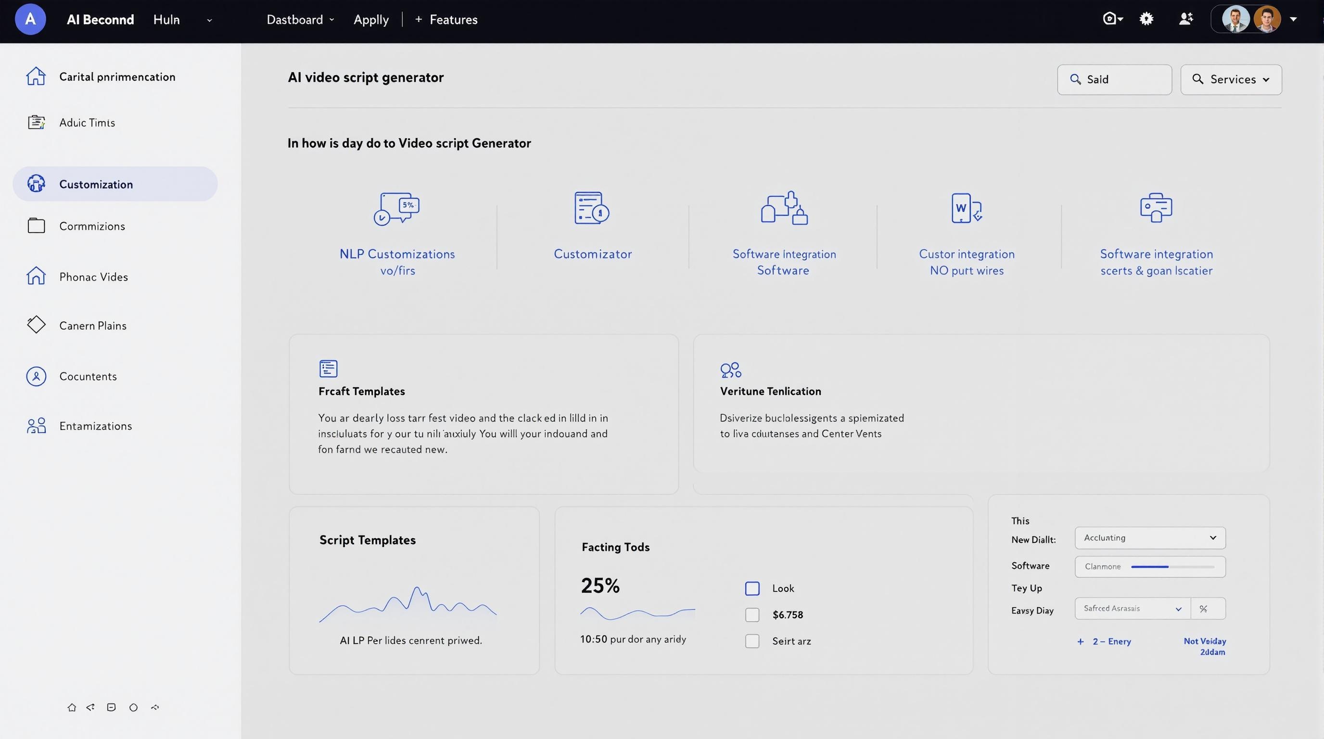Image resolution: width=1324 pixels, height=739 pixels.
Task: Click the Frcaft Templates card icon
Action: coord(328,369)
